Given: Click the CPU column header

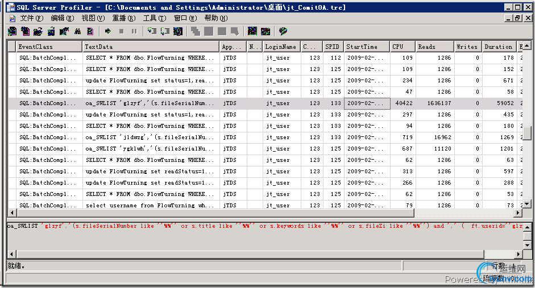Looking at the screenshot, I should pos(403,47).
